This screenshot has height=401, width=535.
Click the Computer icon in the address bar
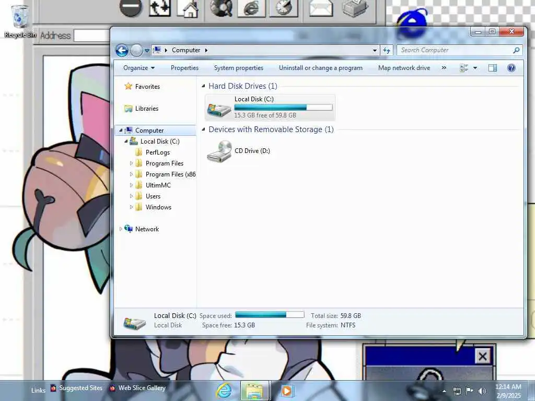157,50
